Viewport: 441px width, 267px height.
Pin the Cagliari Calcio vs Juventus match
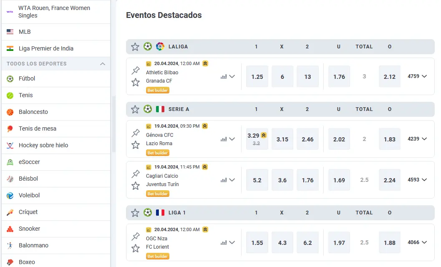[136, 174]
